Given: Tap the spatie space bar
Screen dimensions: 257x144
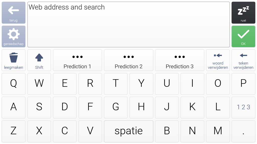Looking at the screenshot, I should [x=129, y=131].
